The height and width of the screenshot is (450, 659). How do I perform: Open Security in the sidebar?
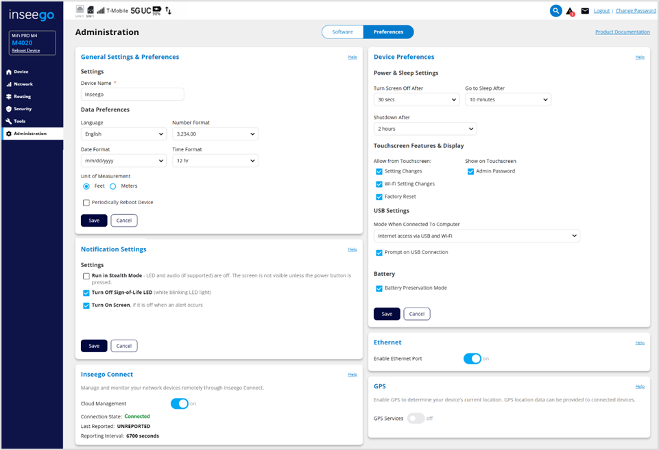pyautogui.click(x=23, y=109)
